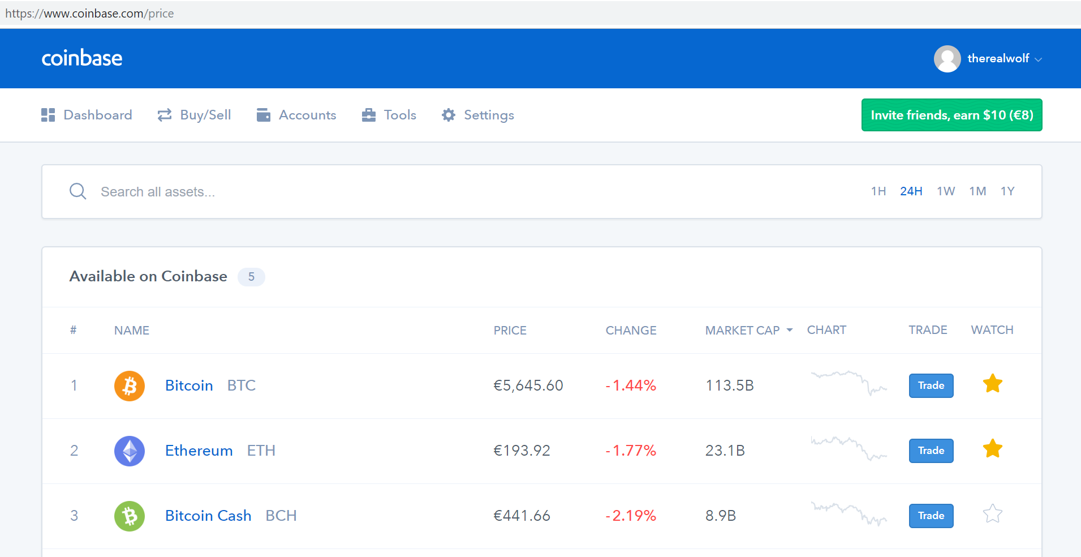Click the Buy/Sell arrows icon
Image resolution: width=1081 pixels, height=557 pixels.
(x=165, y=115)
